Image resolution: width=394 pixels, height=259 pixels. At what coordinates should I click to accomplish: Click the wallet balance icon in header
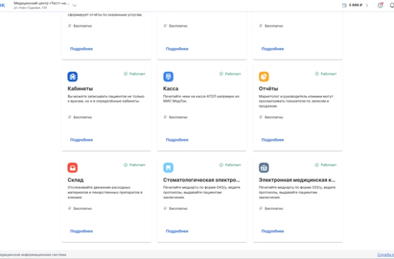click(344, 5)
